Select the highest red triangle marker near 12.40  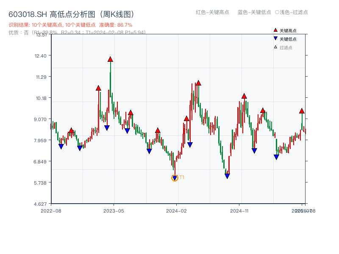pyautogui.click(x=110, y=58)
